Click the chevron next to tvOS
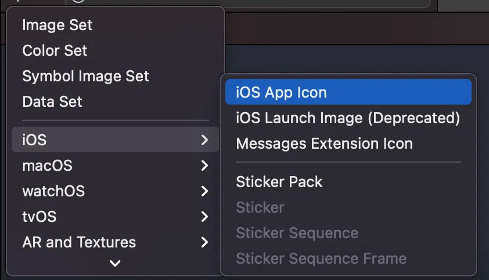 click(x=204, y=217)
